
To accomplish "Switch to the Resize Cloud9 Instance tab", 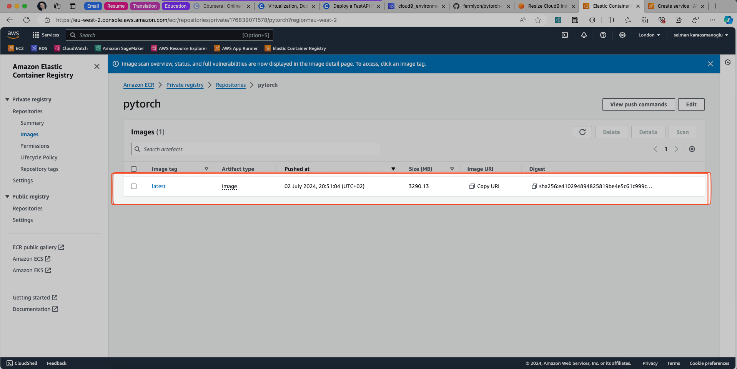I will 546,6.
